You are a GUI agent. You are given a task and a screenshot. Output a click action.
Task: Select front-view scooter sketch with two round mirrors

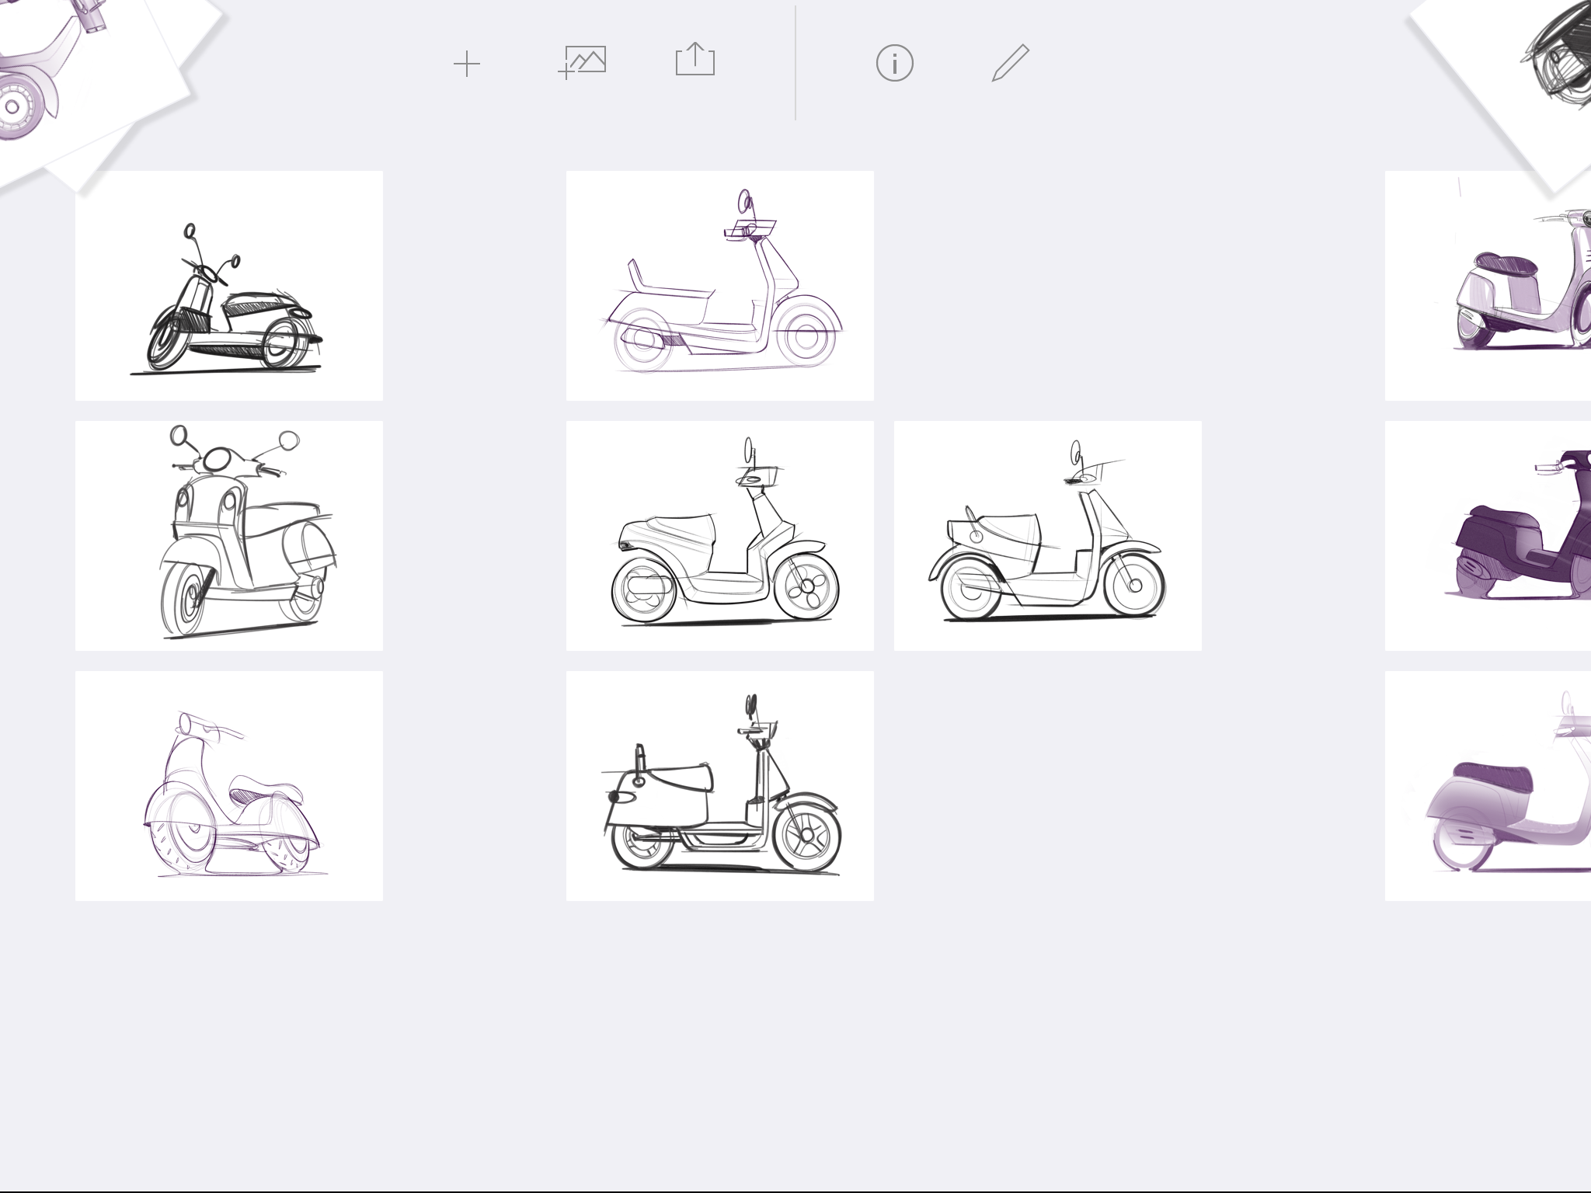tap(229, 536)
